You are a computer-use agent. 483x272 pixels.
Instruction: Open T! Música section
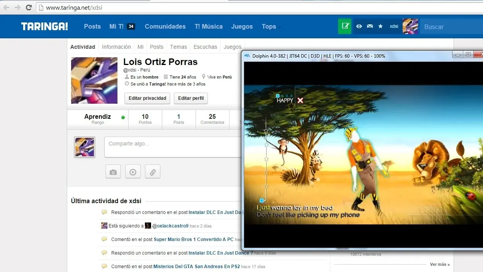[209, 26]
